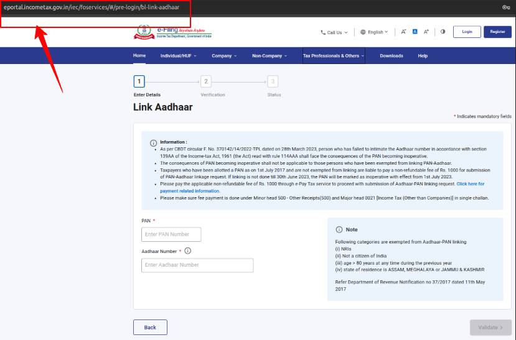Click the Call Us phone icon

[x=323, y=32]
